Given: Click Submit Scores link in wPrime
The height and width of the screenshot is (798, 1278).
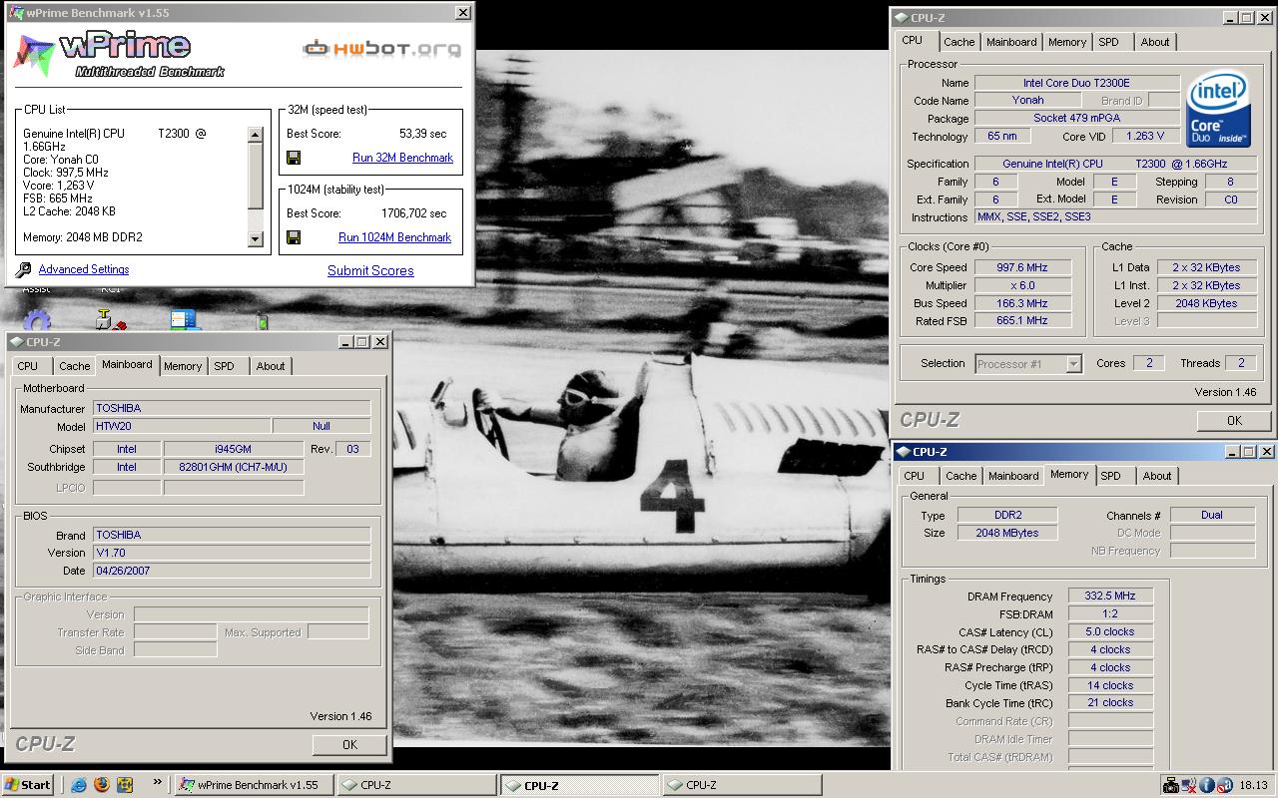Looking at the screenshot, I should (370, 270).
